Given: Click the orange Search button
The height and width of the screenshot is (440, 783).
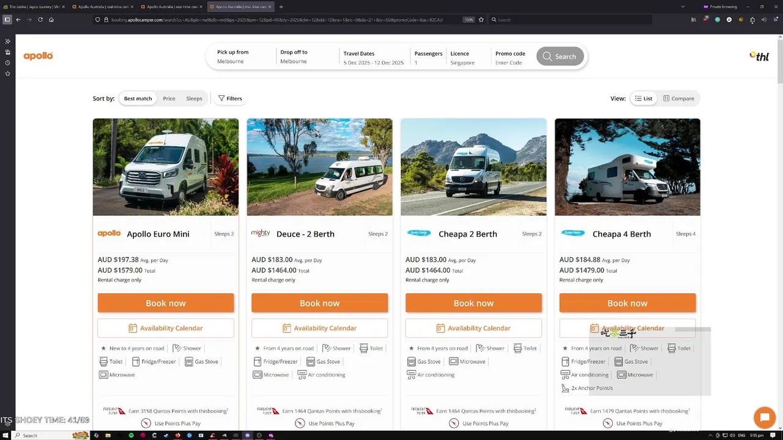Looking at the screenshot, I should [x=560, y=56].
